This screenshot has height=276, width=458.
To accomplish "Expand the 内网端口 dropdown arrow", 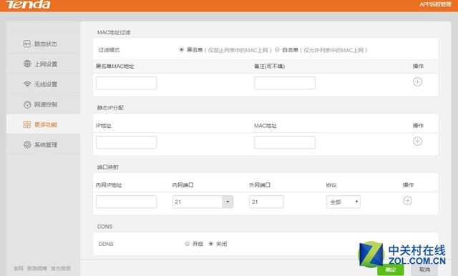I will tap(228, 202).
